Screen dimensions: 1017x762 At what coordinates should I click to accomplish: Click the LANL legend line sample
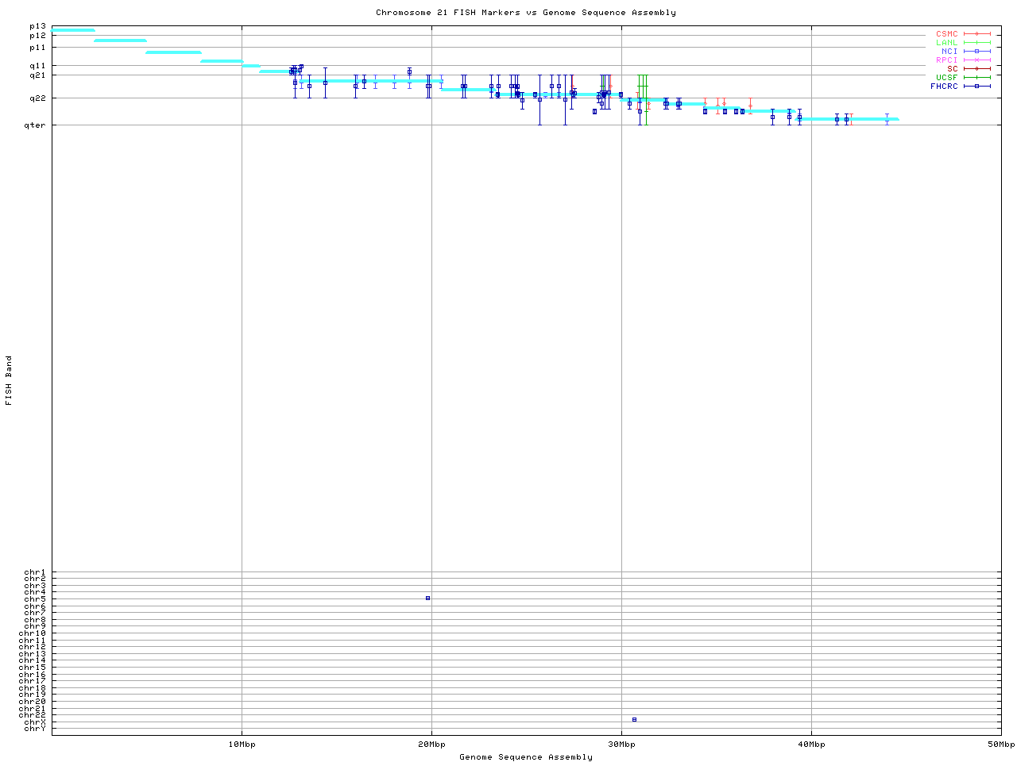pos(976,43)
